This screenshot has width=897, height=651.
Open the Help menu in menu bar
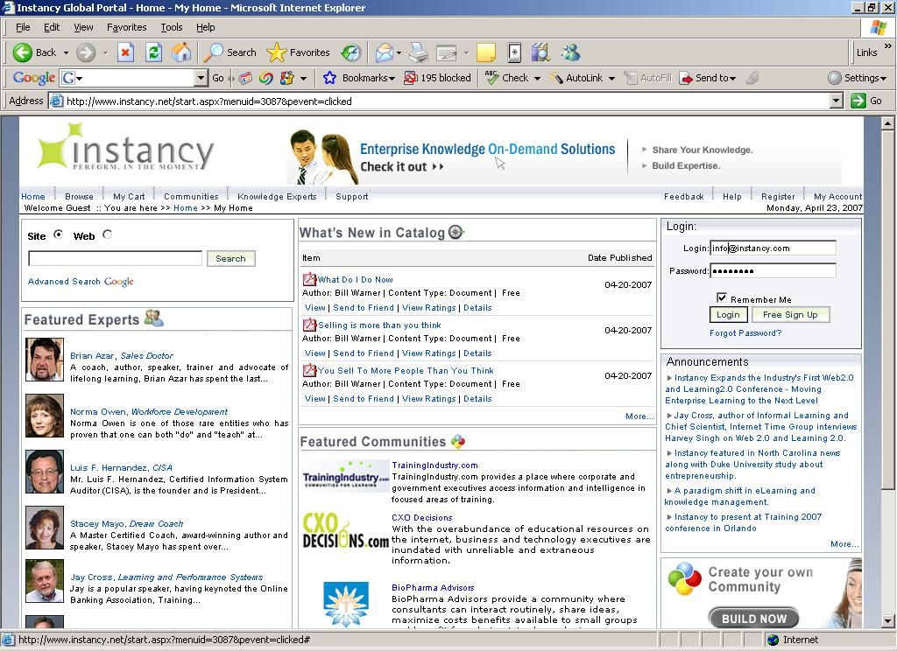coord(205,27)
